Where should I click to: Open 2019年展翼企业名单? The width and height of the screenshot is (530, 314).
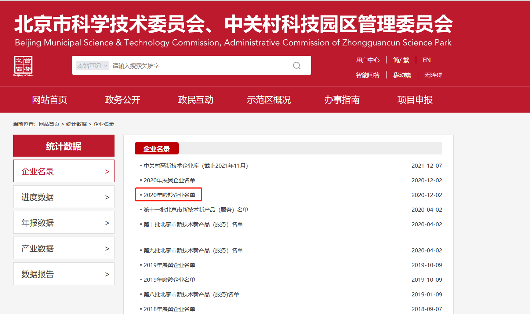pos(169,265)
